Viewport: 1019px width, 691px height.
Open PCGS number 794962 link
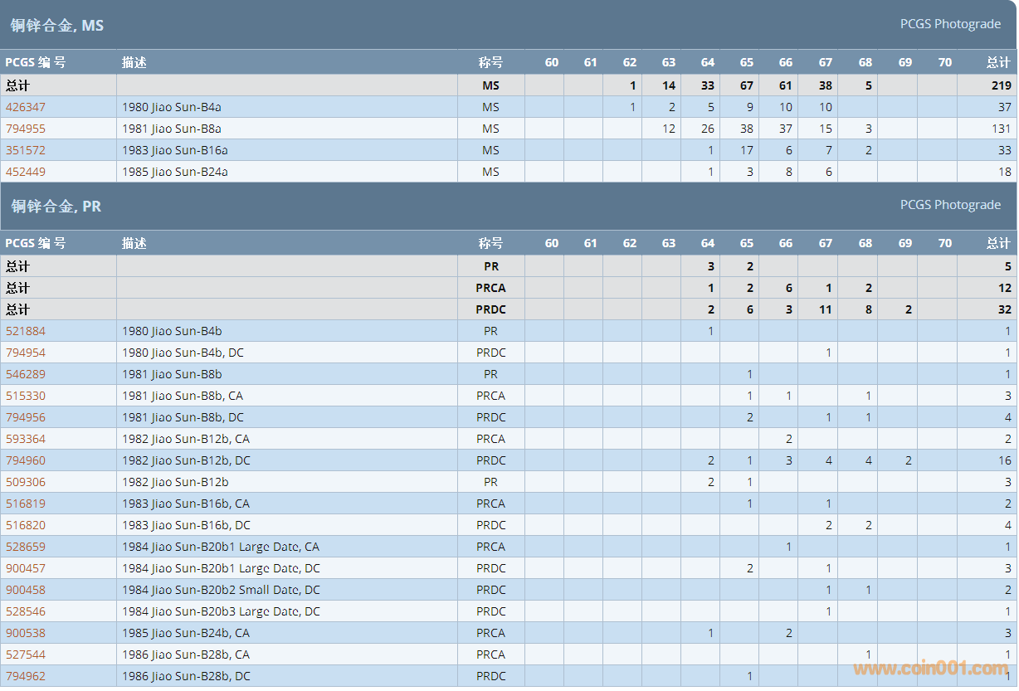coord(26,676)
